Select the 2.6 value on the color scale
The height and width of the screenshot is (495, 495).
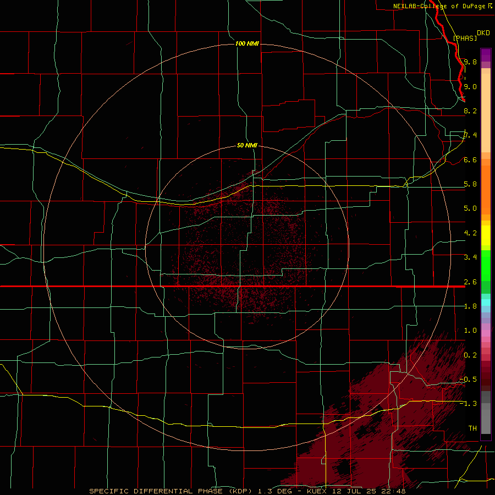pyautogui.click(x=470, y=282)
